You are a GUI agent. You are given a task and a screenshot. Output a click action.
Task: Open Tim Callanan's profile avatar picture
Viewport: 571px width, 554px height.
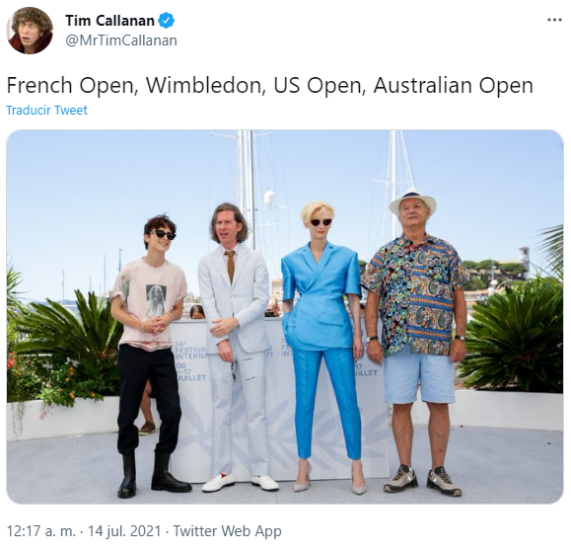30,31
